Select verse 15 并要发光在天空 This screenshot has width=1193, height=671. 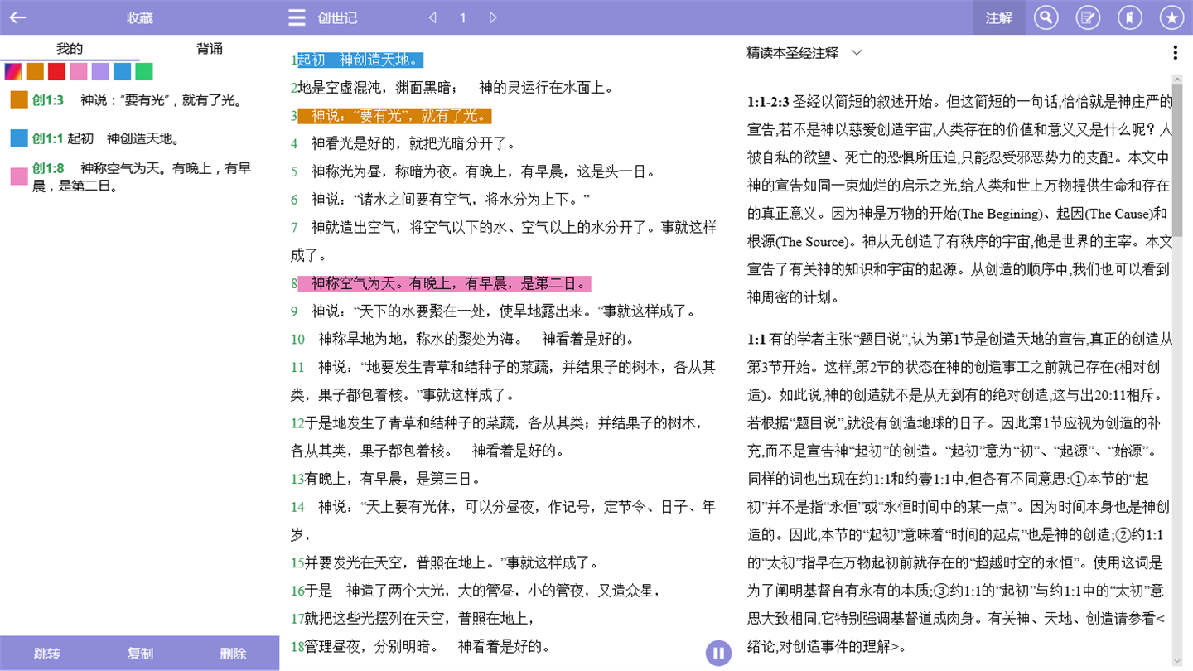[446, 562]
